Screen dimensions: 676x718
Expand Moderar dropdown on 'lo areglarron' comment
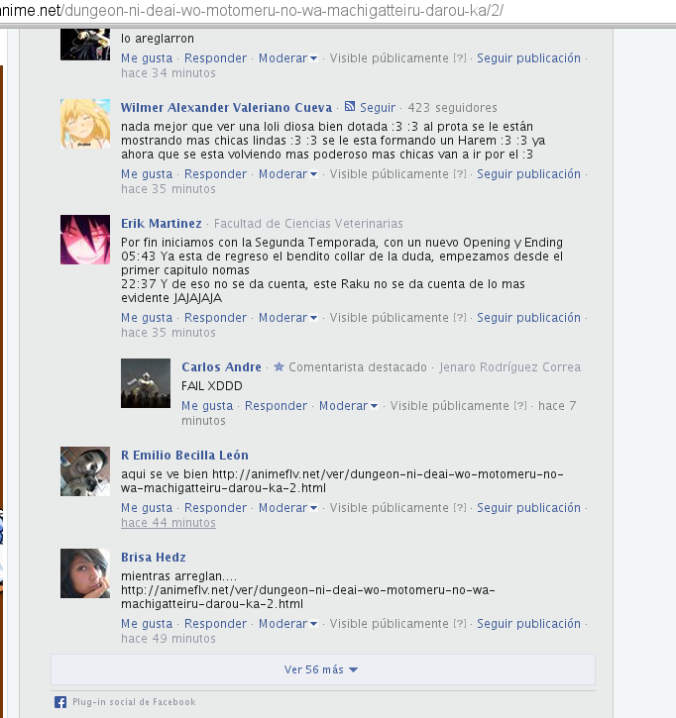(287, 58)
